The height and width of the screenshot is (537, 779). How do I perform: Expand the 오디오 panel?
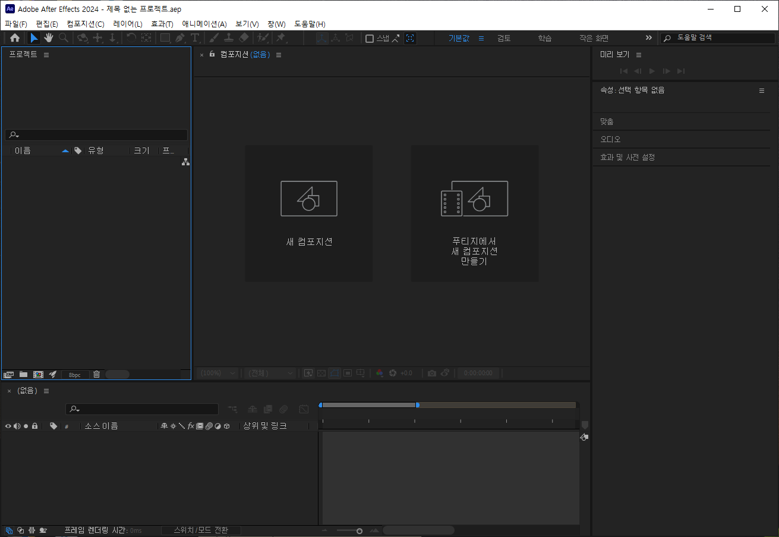coord(610,139)
